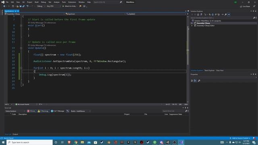Switch to the Output tab
This screenshot has width=258, height=145.
(x=15, y=134)
